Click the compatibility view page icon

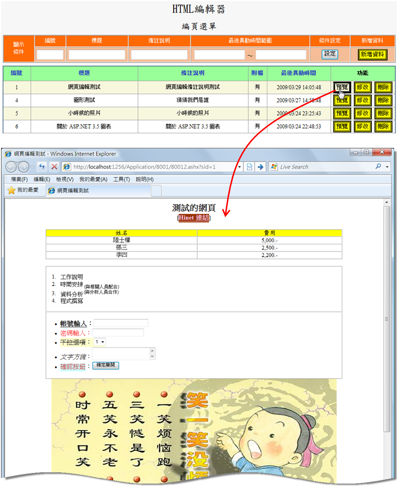pos(249,167)
